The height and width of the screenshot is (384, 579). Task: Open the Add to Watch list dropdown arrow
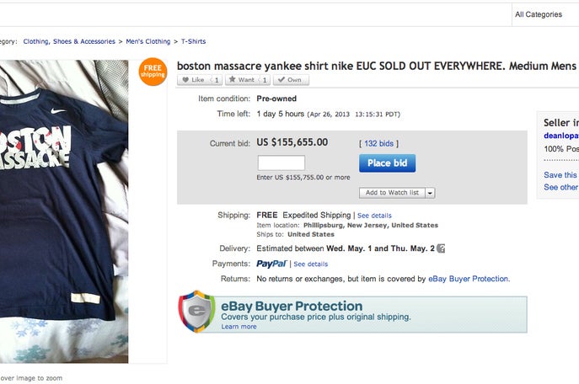click(x=430, y=193)
